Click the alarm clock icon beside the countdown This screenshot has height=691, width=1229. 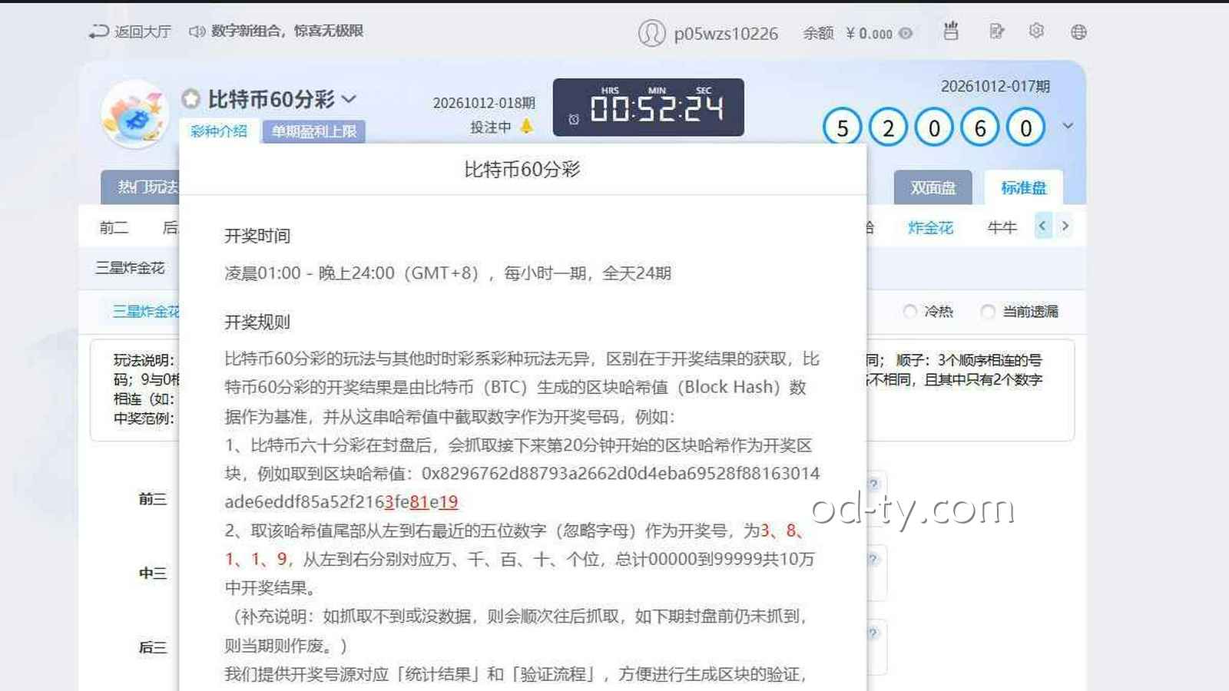coord(574,120)
